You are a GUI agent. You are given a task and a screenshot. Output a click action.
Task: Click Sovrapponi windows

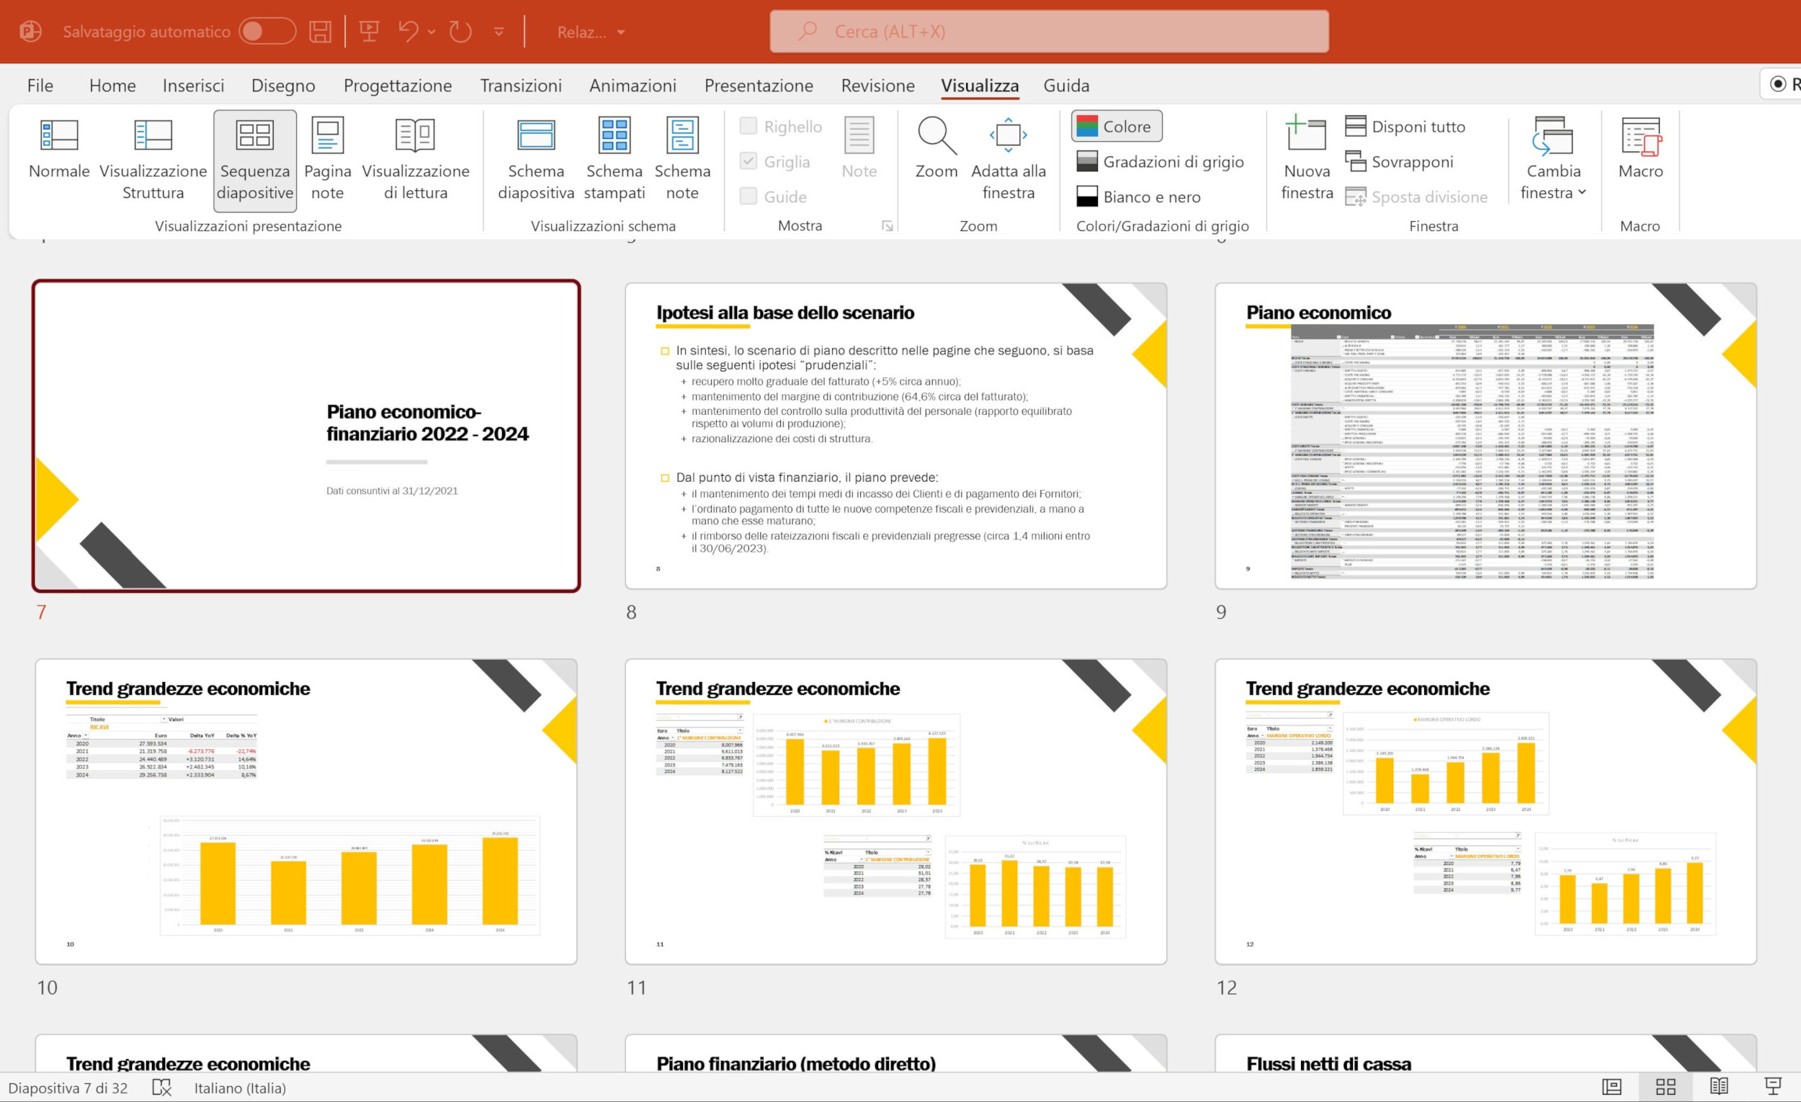pos(1400,161)
